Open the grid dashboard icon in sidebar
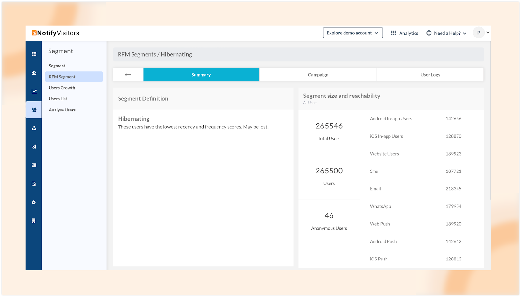This screenshot has height=297, width=521. coord(34,54)
